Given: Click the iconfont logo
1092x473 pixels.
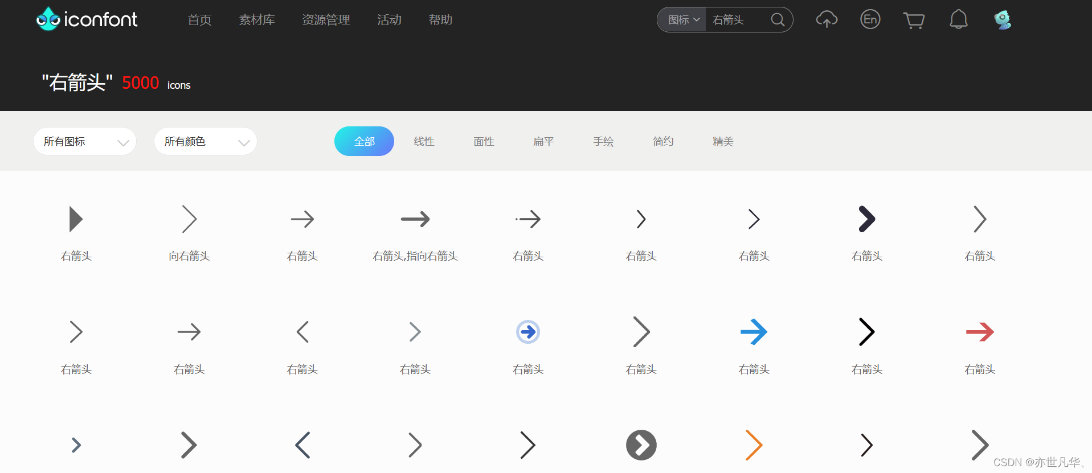Looking at the screenshot, I should 87,19.
